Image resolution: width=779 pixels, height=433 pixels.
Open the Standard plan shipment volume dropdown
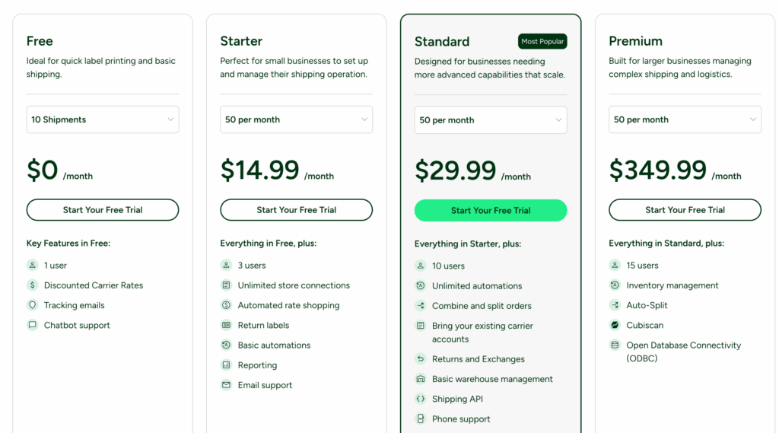click(491, 120)
